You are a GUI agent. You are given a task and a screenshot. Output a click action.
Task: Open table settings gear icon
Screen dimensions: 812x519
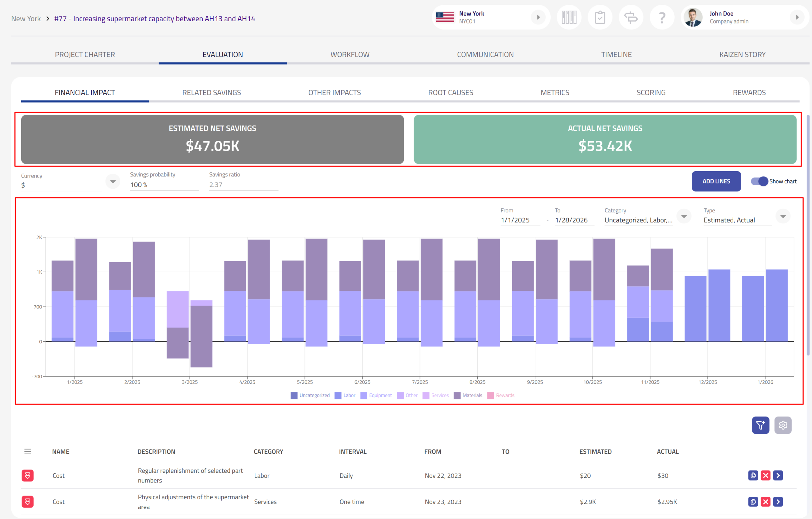pyautogui.click(x=783, y=425)
